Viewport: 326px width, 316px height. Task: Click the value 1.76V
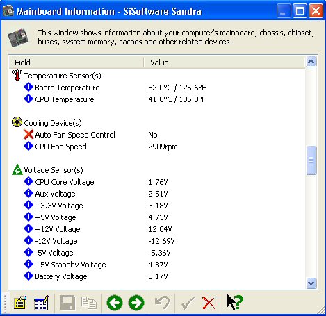158,182
